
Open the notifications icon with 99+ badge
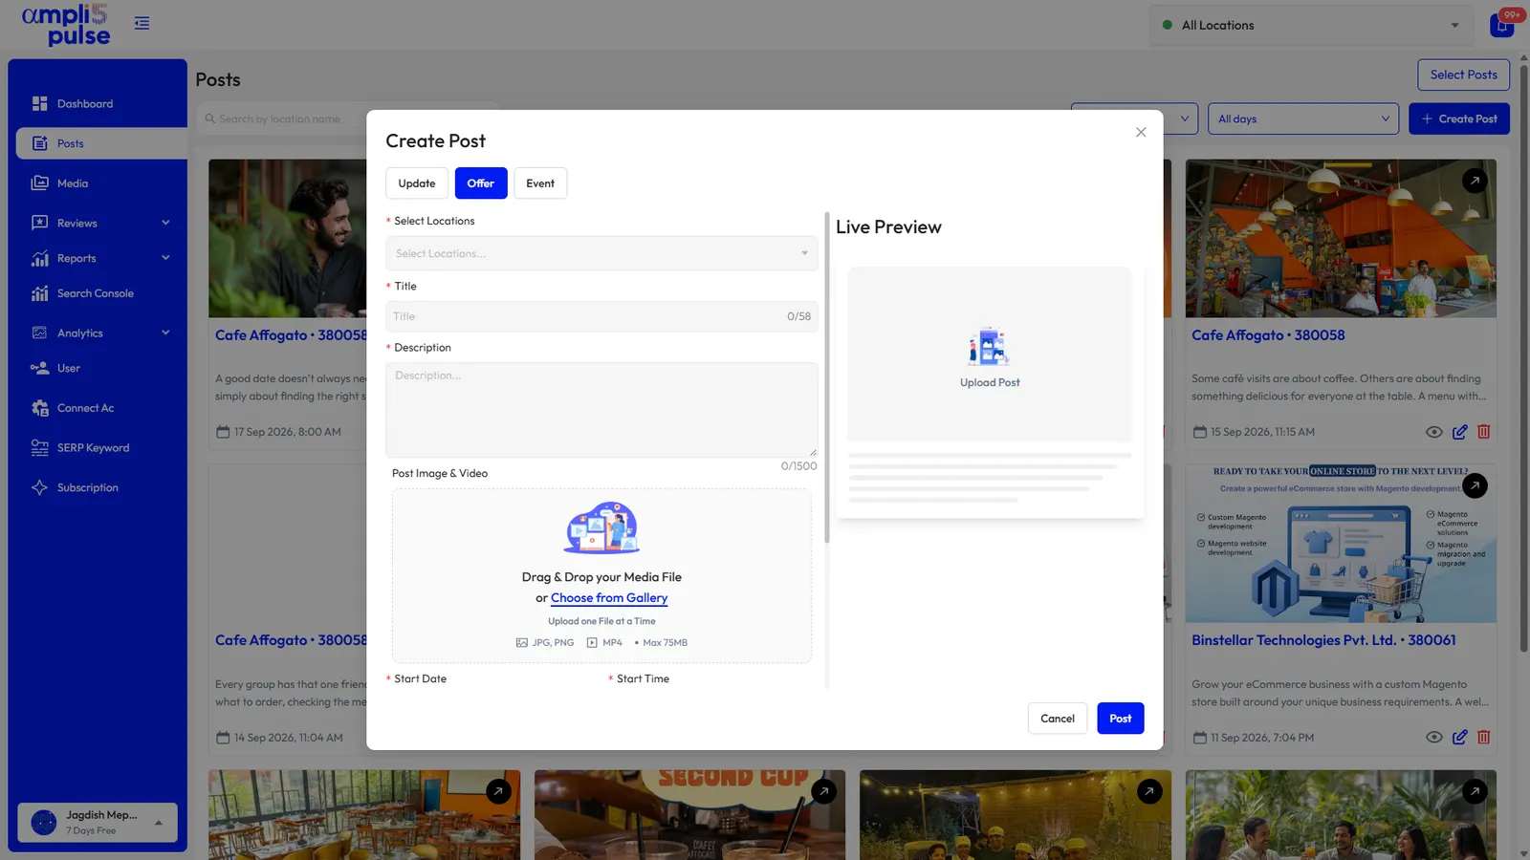pyautogui.click(x=1502, y=25)
